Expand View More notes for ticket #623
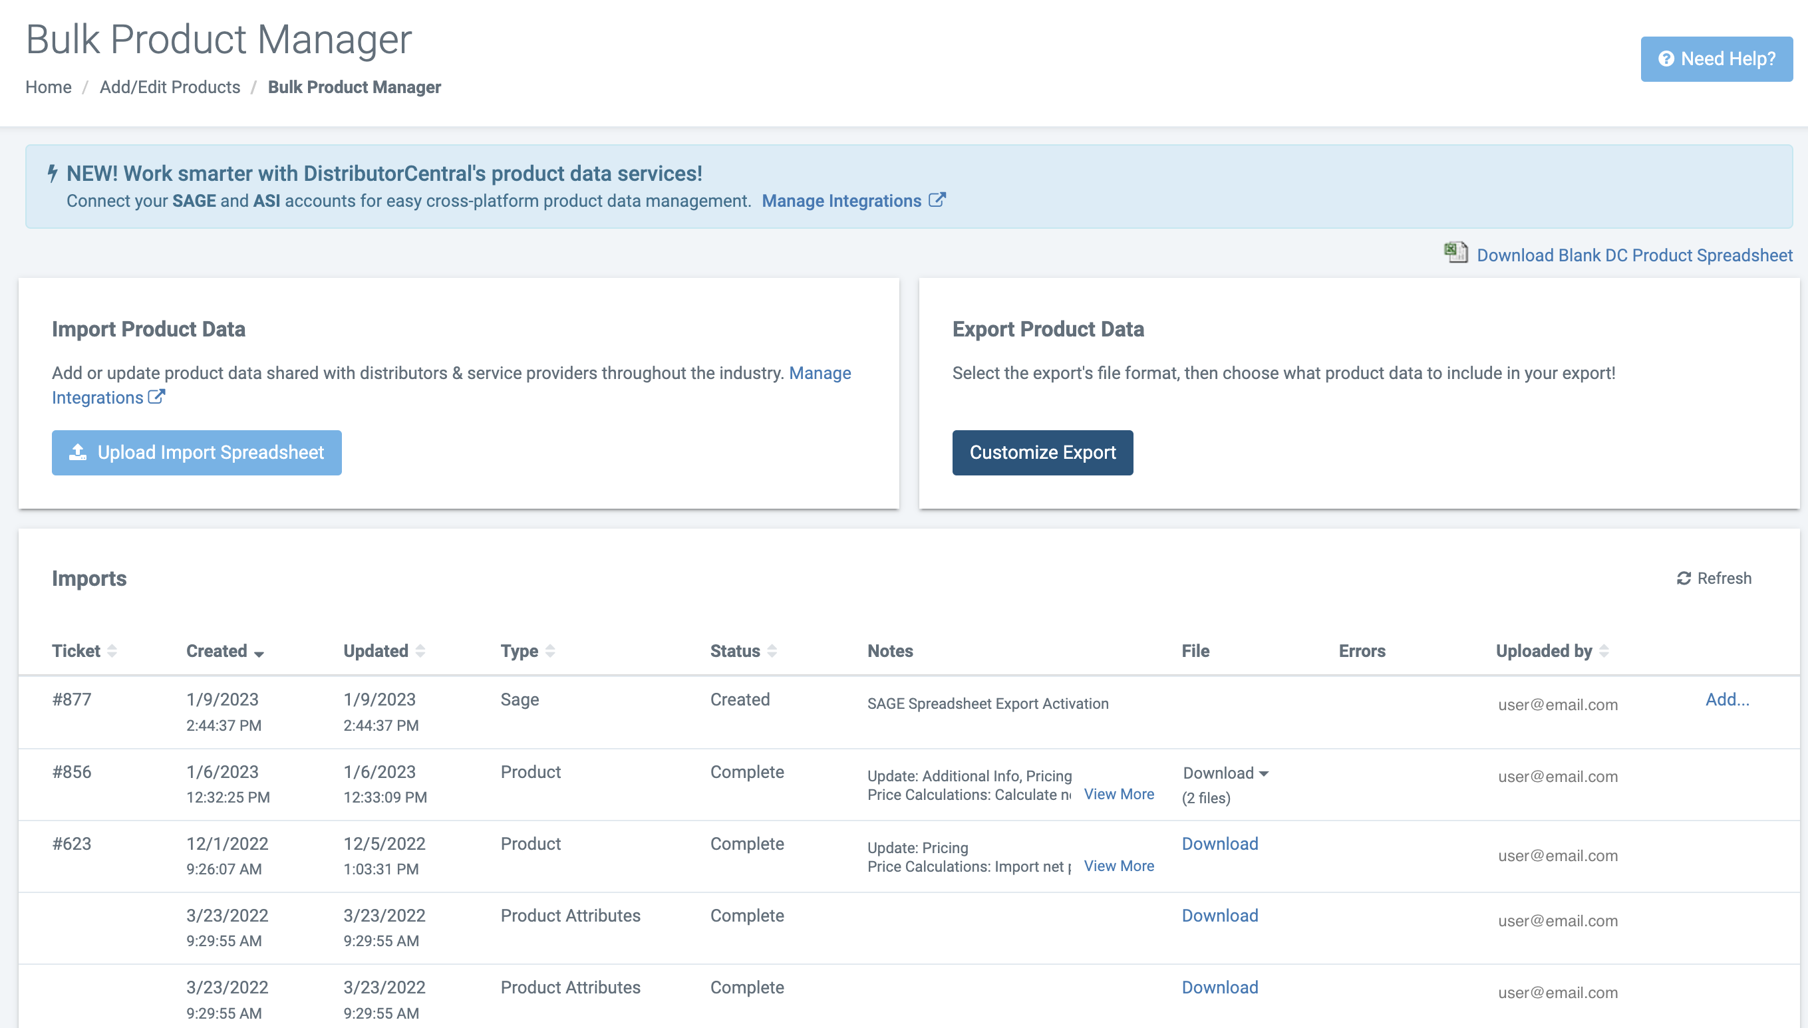1808x1028 pixels. click(x=1119, y=866)
